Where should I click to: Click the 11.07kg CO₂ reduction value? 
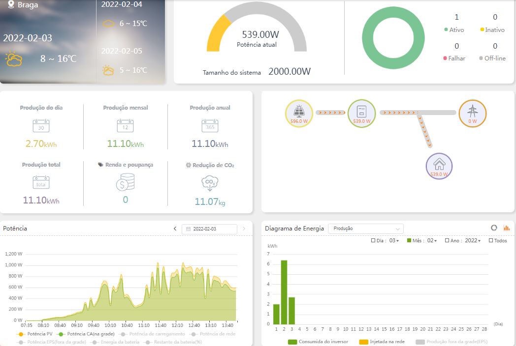(x=210, y=202)
